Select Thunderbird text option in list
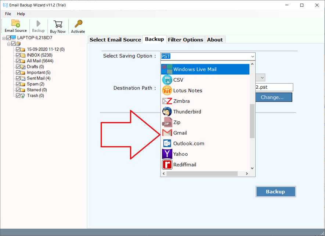 187,112
